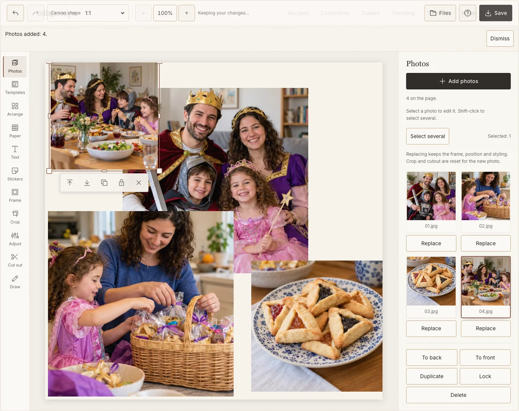The width and height of the screenshot is (519, 411).
Task: Duplicate photo using floating toolbar icon
Action: 104,183
